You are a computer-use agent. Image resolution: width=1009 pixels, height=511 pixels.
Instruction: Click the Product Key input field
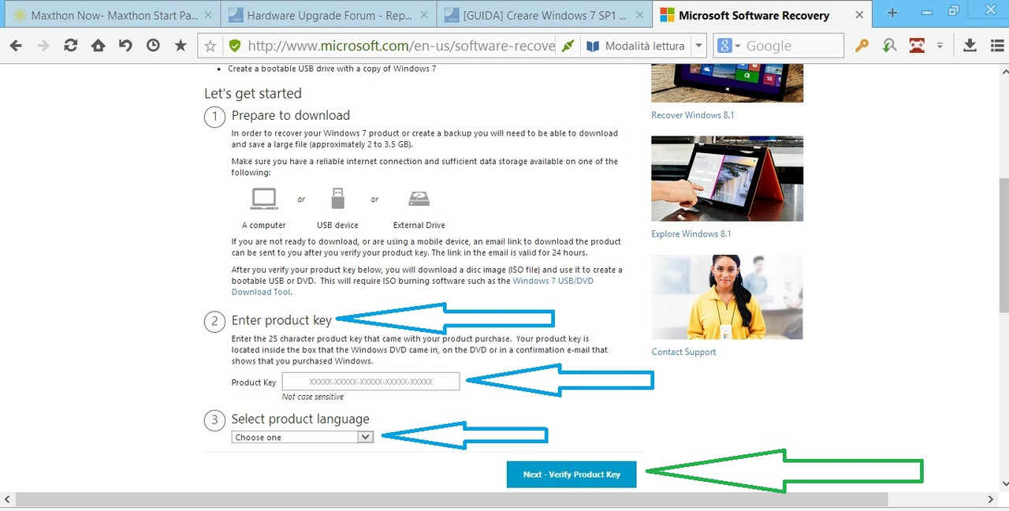coord(370,382)
